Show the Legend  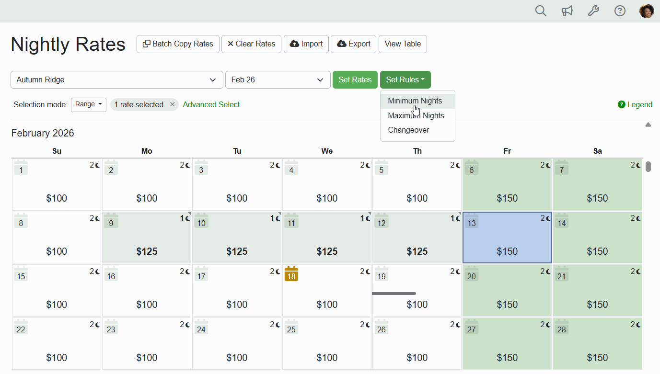click(x=635, y=104)
